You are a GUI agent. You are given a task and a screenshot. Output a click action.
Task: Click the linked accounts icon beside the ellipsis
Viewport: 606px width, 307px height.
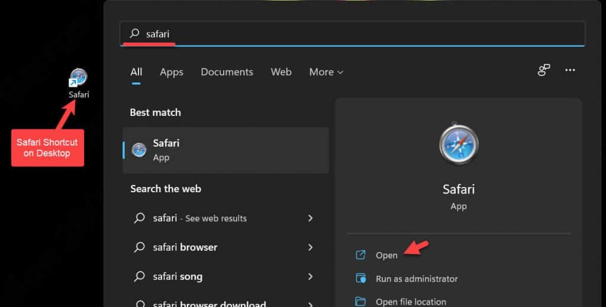543,70
